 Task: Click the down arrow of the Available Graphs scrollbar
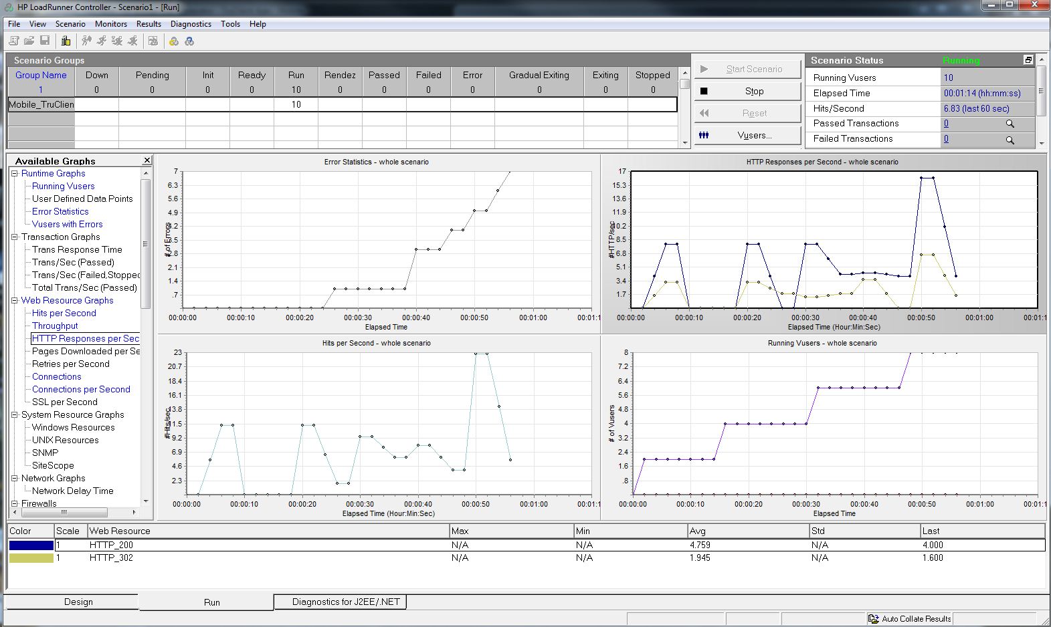pyautogui.click(x=146, y=501)
